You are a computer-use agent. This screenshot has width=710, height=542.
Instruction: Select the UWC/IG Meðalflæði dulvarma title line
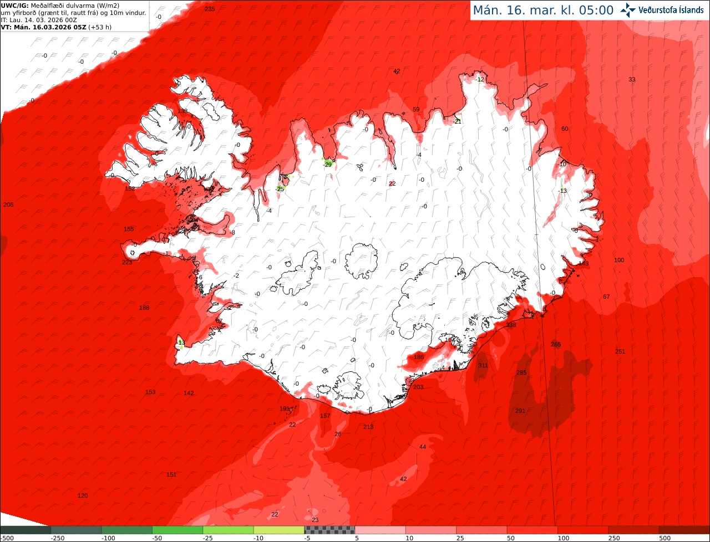[x=60, y=6]
